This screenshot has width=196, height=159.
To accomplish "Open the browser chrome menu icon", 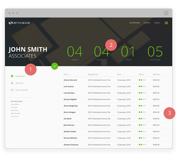I will coord(166,13).
